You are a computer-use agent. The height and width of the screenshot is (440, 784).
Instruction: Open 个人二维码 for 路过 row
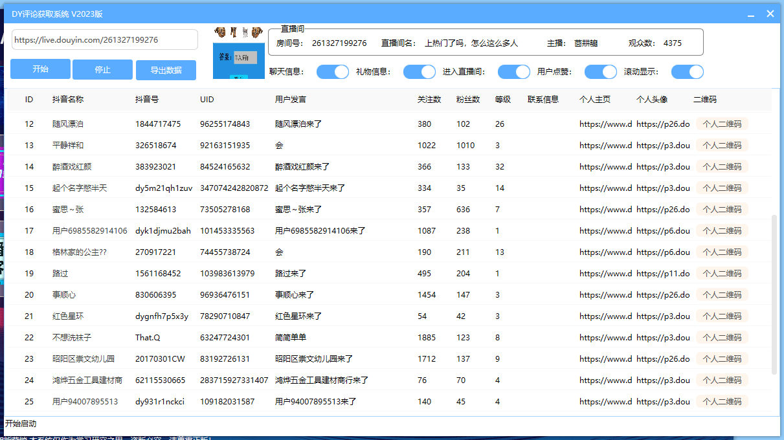pyautogui.click(x=722, y=273)
